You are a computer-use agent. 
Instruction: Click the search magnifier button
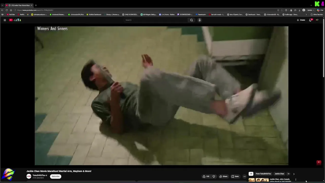191,20
